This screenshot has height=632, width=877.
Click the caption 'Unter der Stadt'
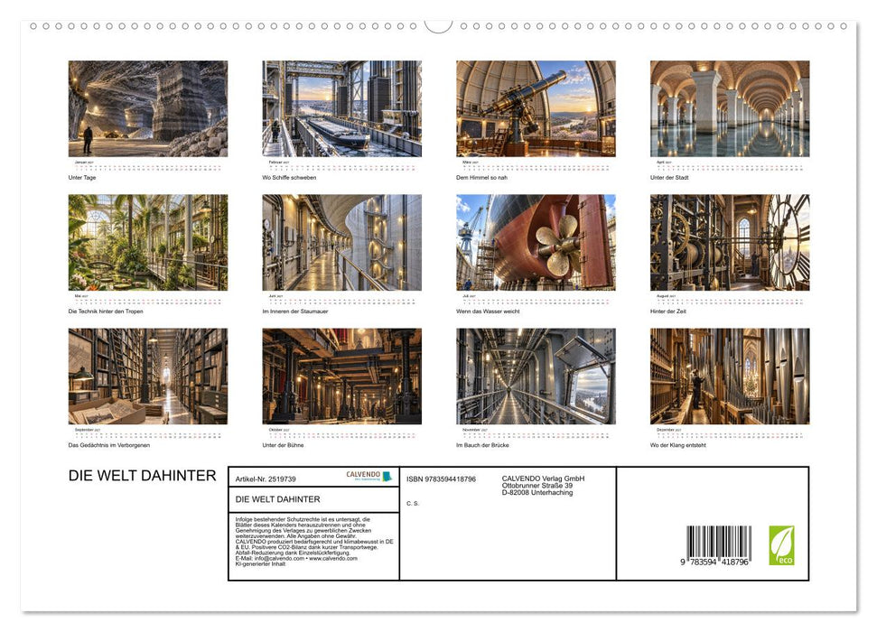[x=669, y=177]
